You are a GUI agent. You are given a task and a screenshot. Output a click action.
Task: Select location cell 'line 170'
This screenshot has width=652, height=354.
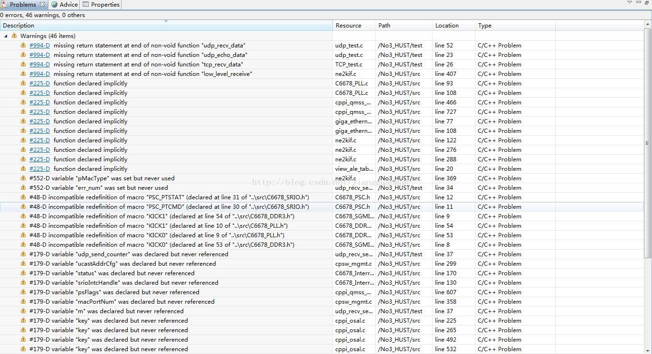point(445,273)
